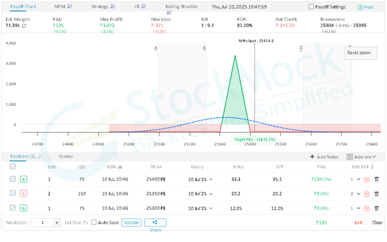Click the LTP value 35.1
The height and width of the screenshot is (242, 387).
(x=277, y=179)
